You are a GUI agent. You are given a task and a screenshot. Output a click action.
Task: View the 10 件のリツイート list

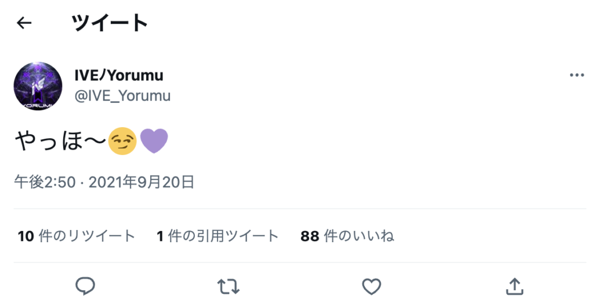coord(76,236)
